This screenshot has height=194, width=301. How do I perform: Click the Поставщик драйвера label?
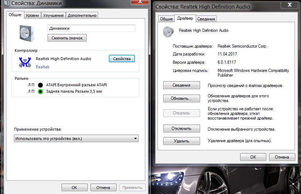(x=193, y=46)
